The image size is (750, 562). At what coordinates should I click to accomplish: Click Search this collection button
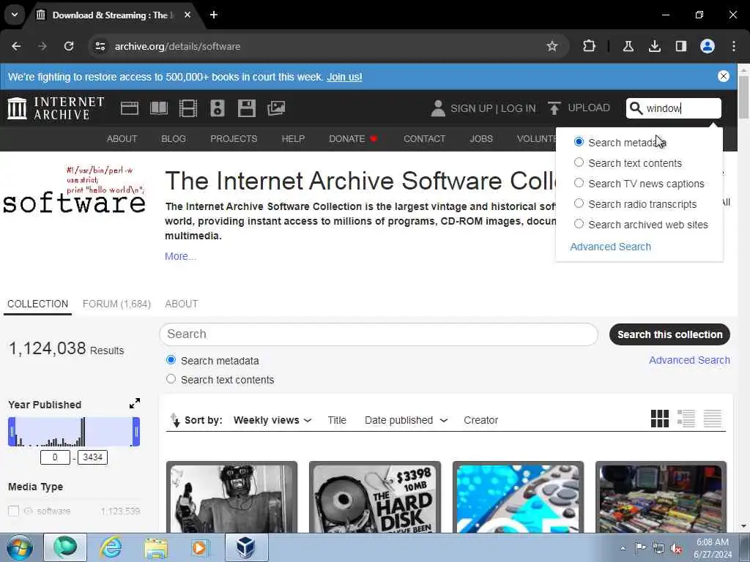pyautogui.click(x=669, y=334)
